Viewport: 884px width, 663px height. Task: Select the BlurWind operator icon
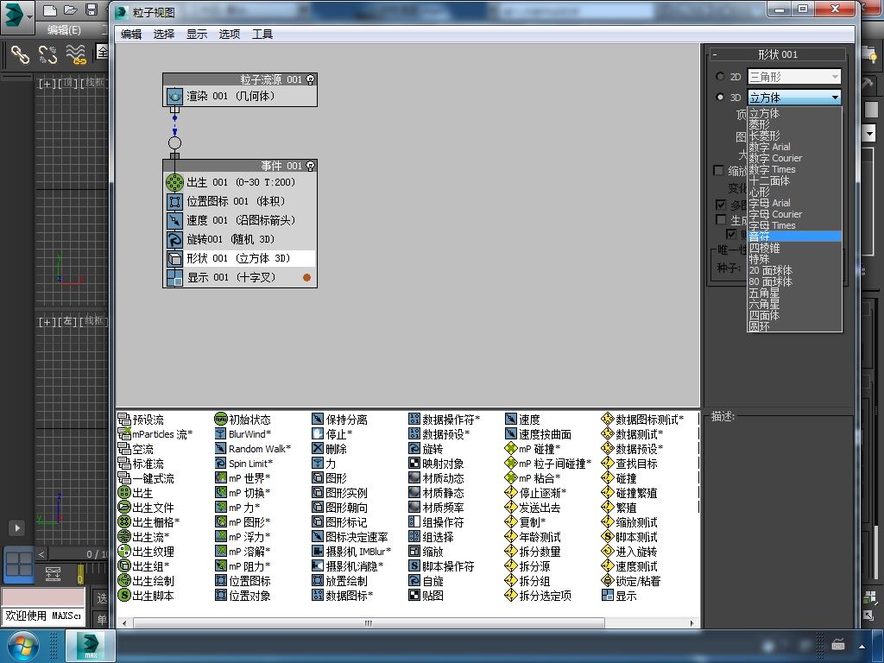click(221, 433)
